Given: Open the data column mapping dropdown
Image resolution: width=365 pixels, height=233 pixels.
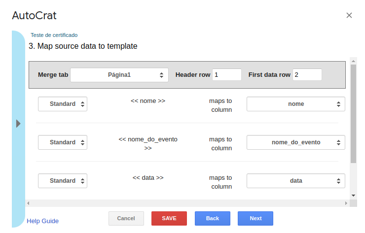Looking at the screenshot, I should click(x=295, y=181).
